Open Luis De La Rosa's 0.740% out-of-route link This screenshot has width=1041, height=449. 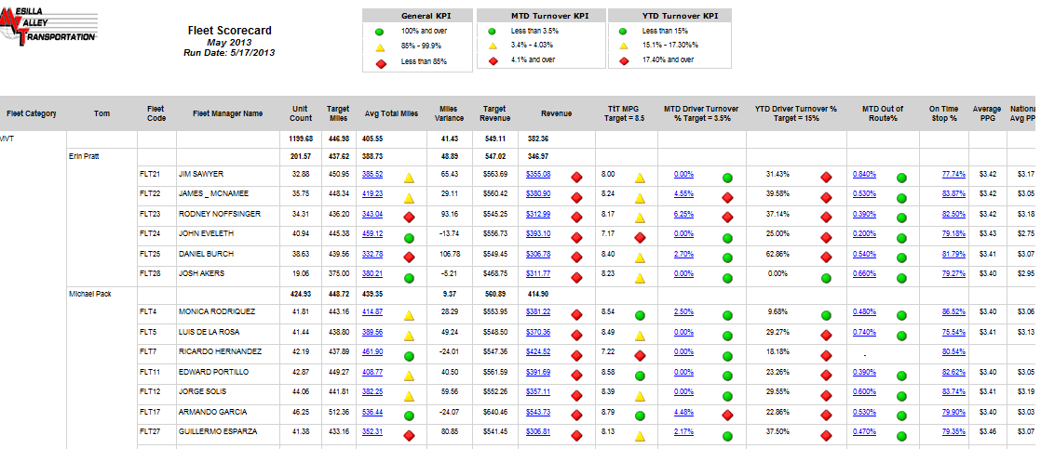(x=863, y=332)
